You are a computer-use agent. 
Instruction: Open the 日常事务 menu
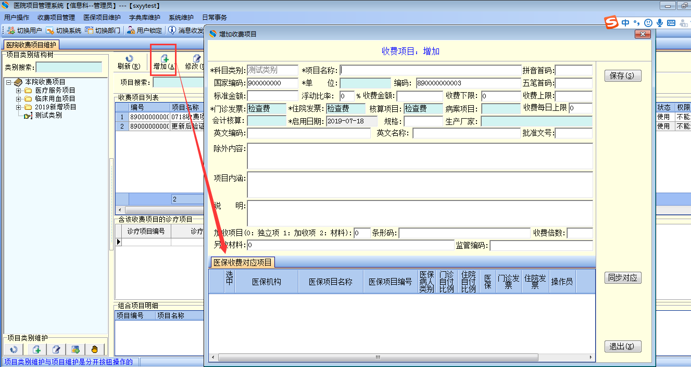click(215, 18)
